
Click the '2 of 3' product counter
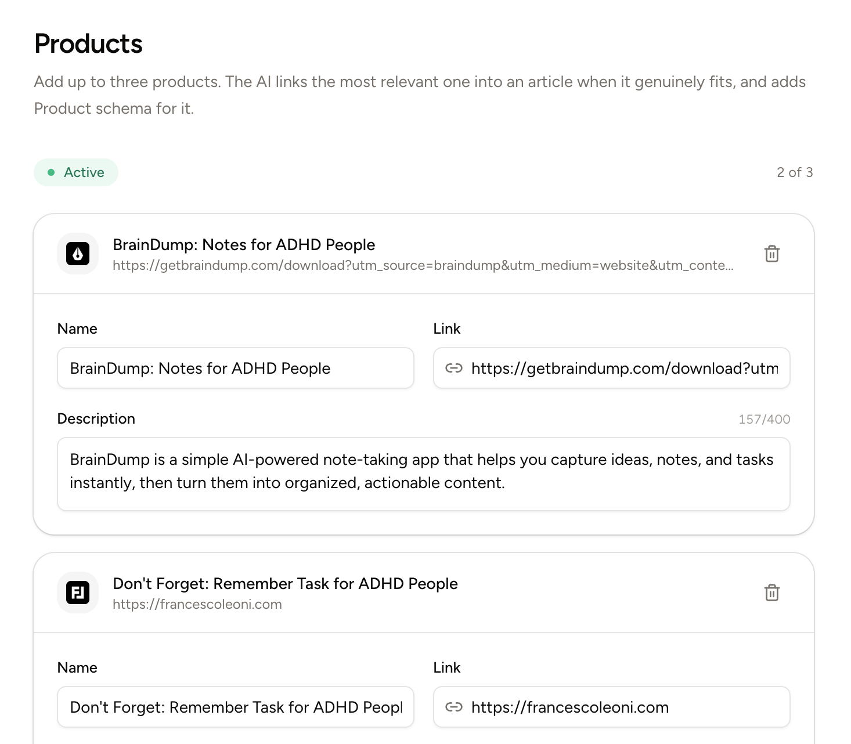click(x=795, y=172)
